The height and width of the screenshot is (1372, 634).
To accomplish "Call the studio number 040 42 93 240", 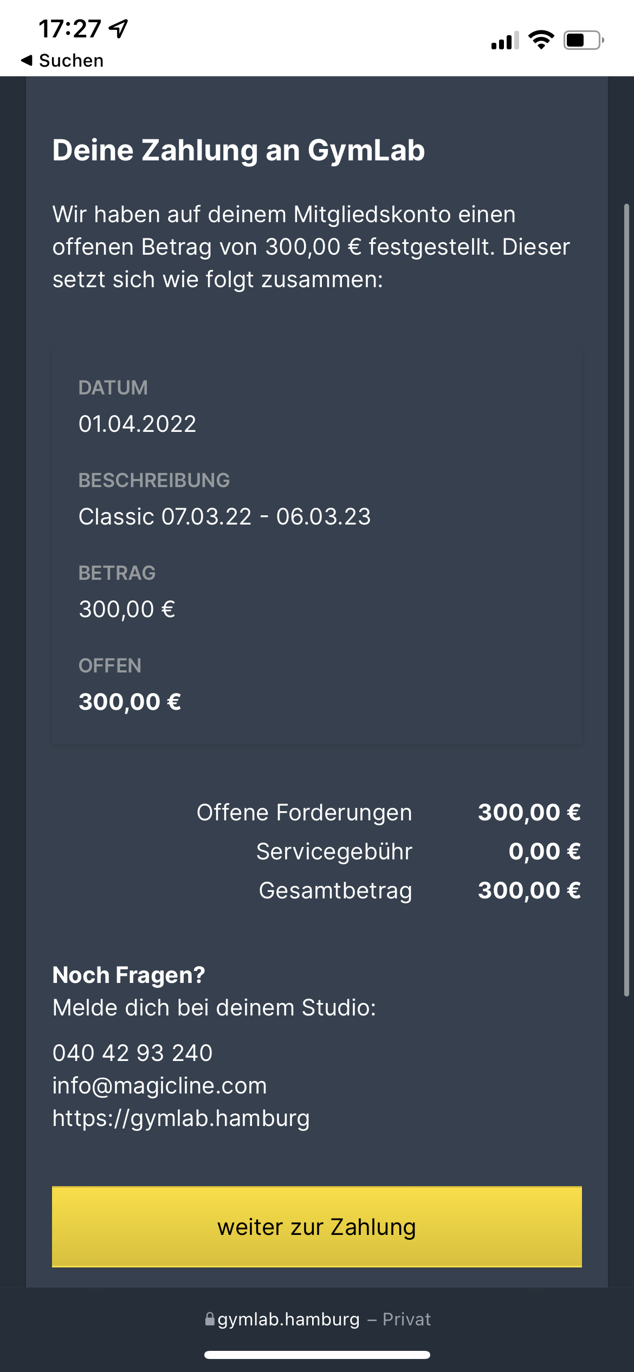I will 133,1053.
